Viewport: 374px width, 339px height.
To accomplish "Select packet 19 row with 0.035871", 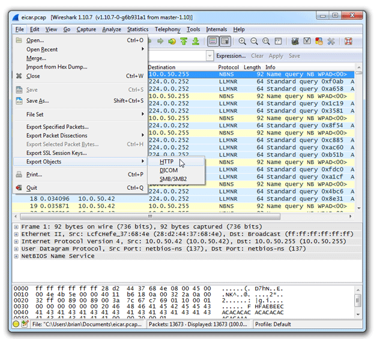I will (183, 206).
